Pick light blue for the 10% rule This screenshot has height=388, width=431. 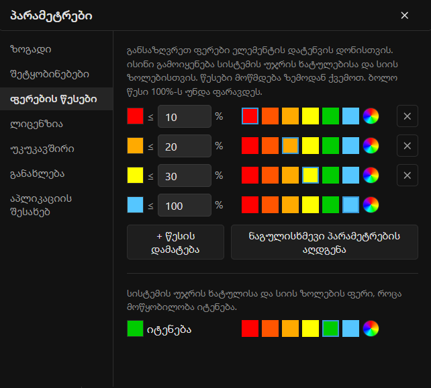point(350,116)
